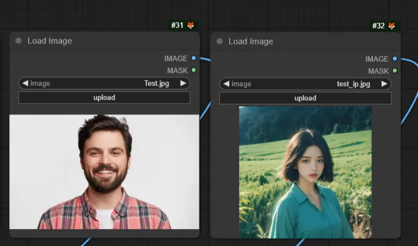Screen dimensions: 418x246
Task: Collapse the right Load Image node via its dot
Action: (x=220, y=41)
